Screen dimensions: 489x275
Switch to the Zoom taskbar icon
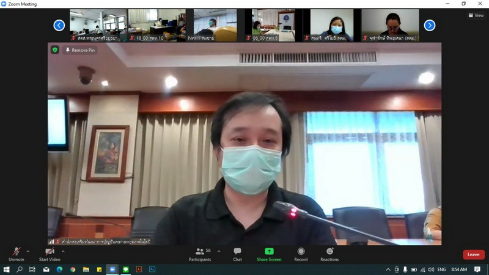[112, 269]
